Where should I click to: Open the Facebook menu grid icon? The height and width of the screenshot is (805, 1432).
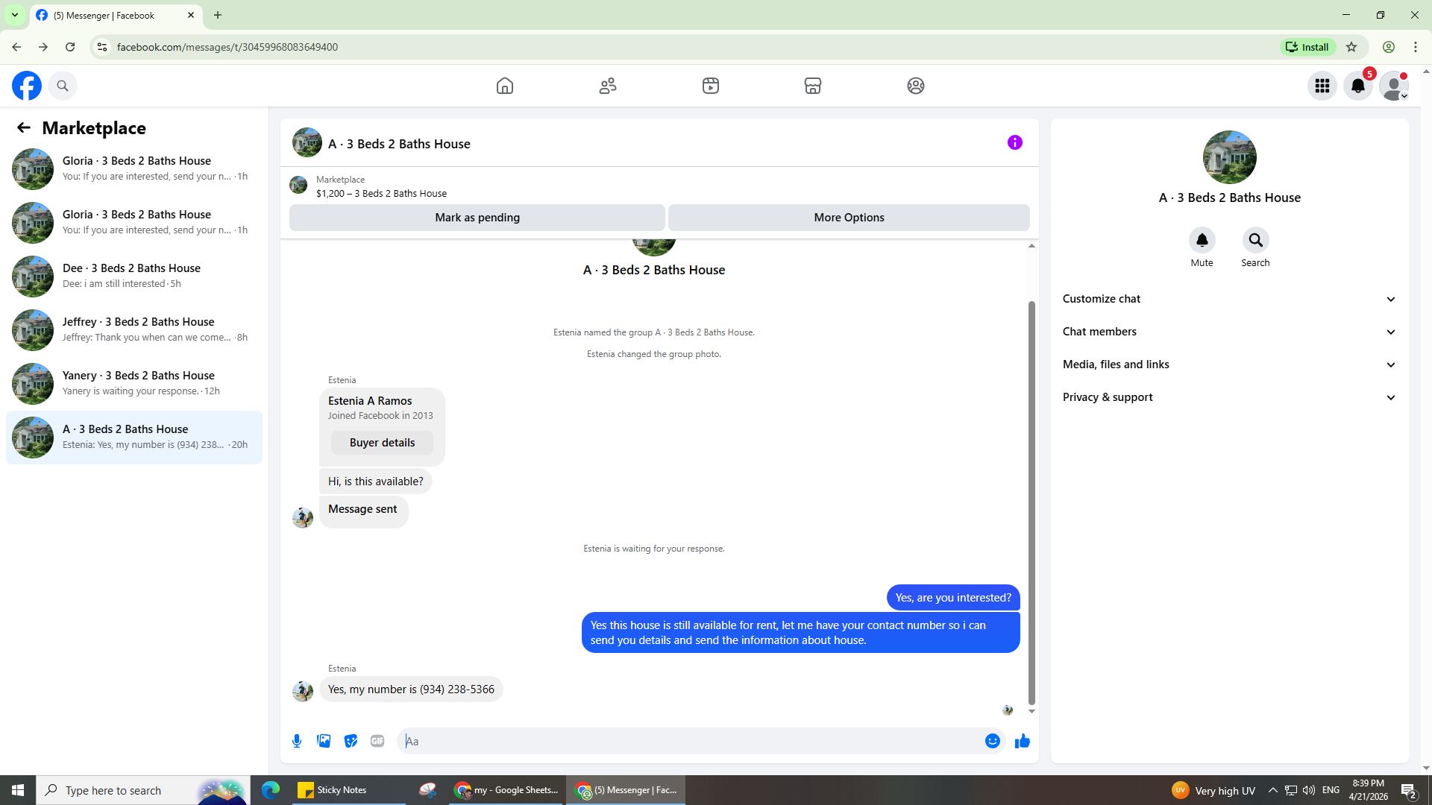pyautogui.click(x=1322, y=86)
